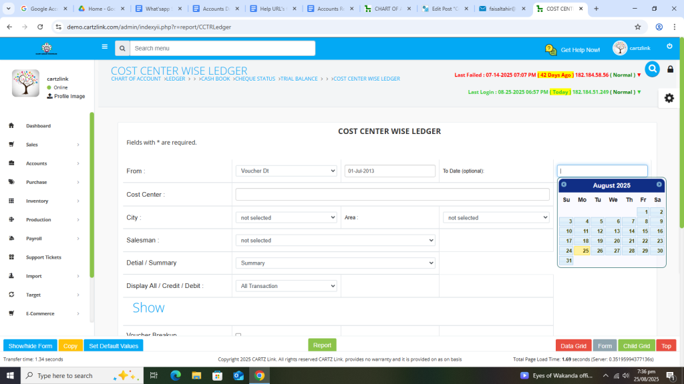Click the Cost Center input field

click(x=392, y=195)
